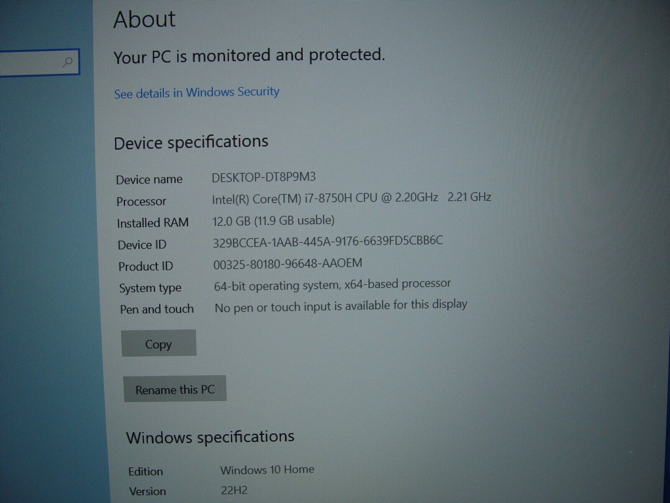670x503 pixels.
Task: Select the Version label
Action: (147, 491)
